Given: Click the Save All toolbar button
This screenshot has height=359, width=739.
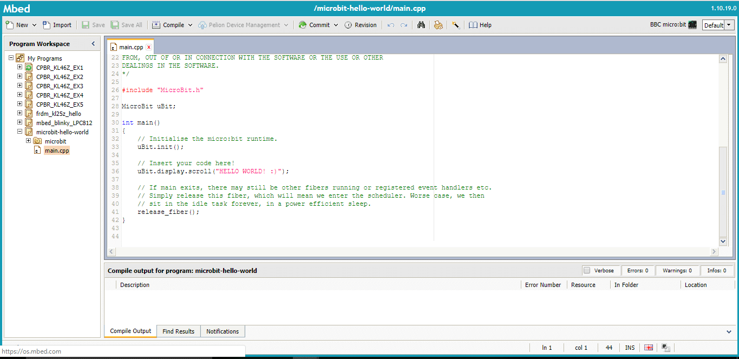Looking at the screenshot, I should point(126,25).
